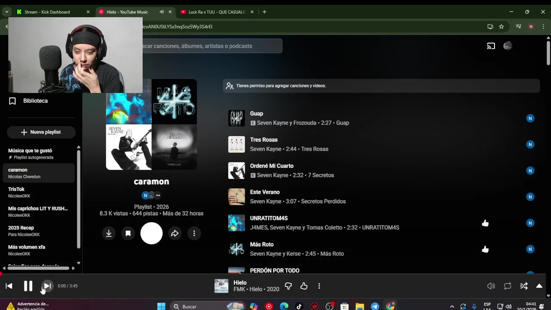Open a new browser tab
The image size is (551, 310).
(x=264, y=12)
